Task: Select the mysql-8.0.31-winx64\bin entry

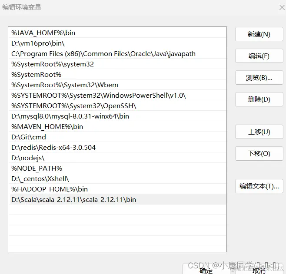Action: coord(117,116)
